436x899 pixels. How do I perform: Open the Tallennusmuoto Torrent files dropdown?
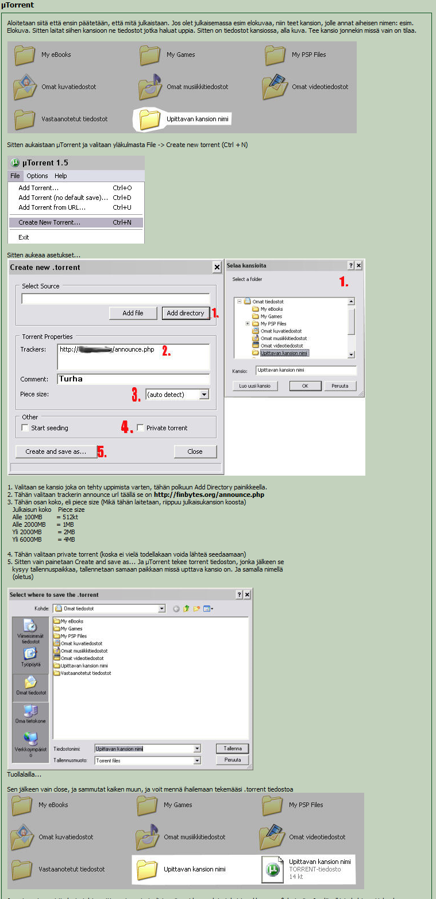[x=197, y=760]
